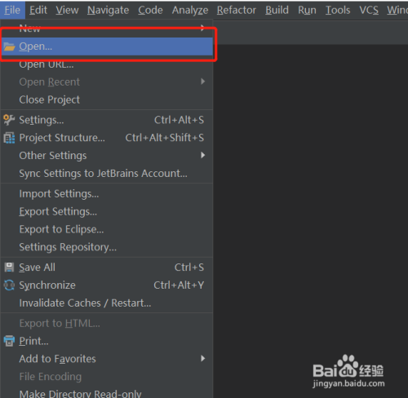This screenshot has height=398, width=408.
Task: Open Settings... from the menu
Action: [x=107, y=120]
